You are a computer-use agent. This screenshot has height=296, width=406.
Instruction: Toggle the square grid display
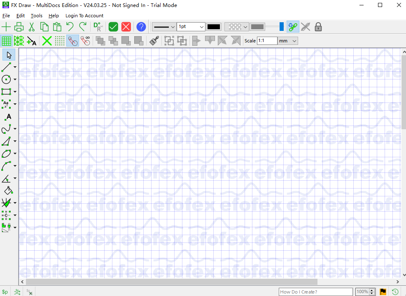(x=7, y=41)
